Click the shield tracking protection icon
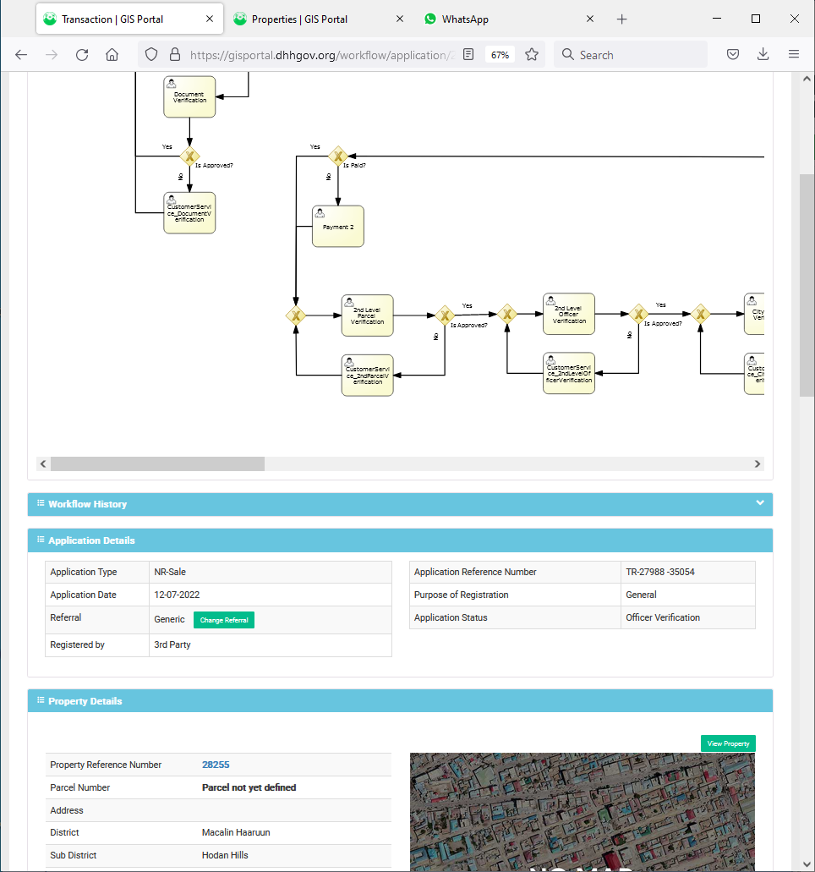This screenshot has width=815, height=872. coord(151,54)
